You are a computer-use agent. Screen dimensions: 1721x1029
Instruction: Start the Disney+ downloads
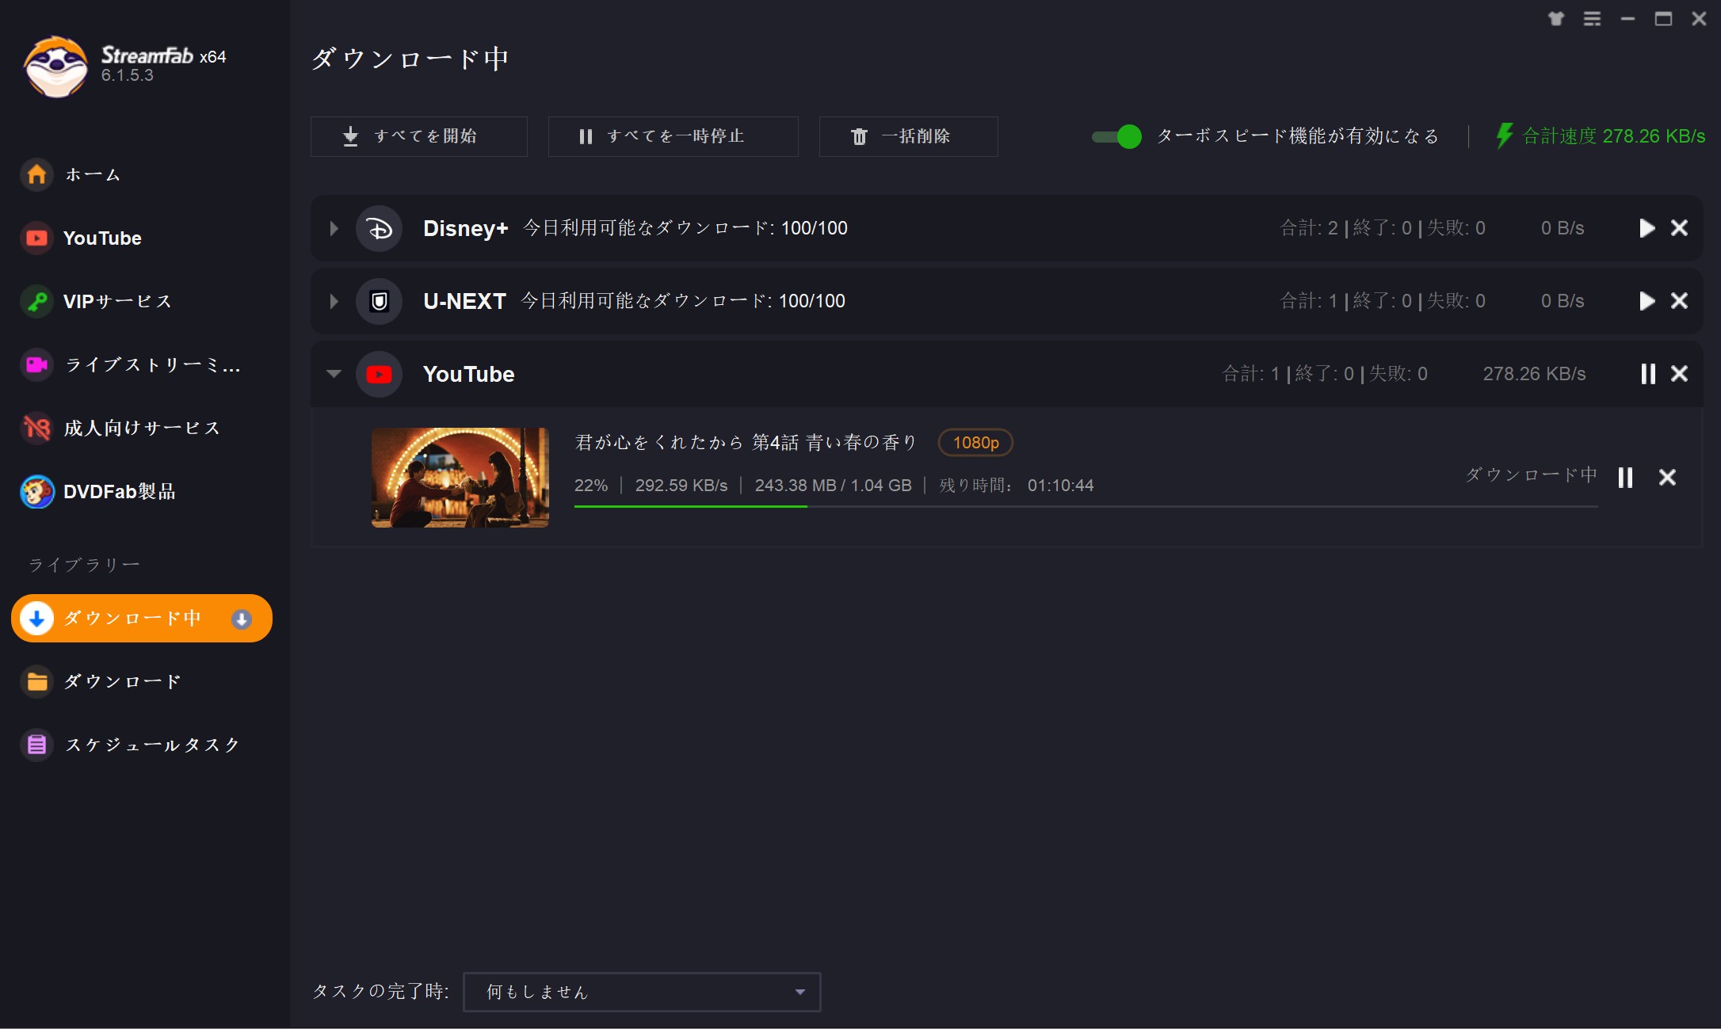1647,228
